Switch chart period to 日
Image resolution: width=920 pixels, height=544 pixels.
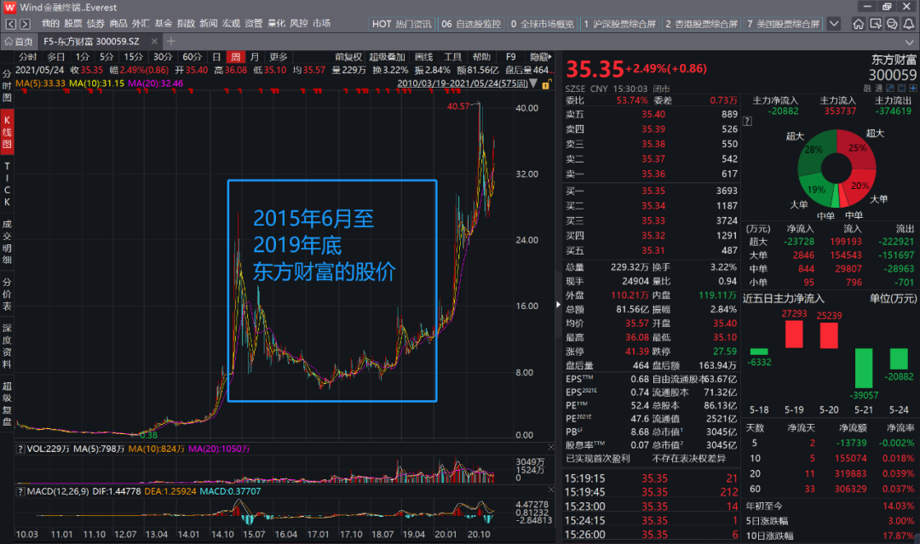tap(216, 57)
